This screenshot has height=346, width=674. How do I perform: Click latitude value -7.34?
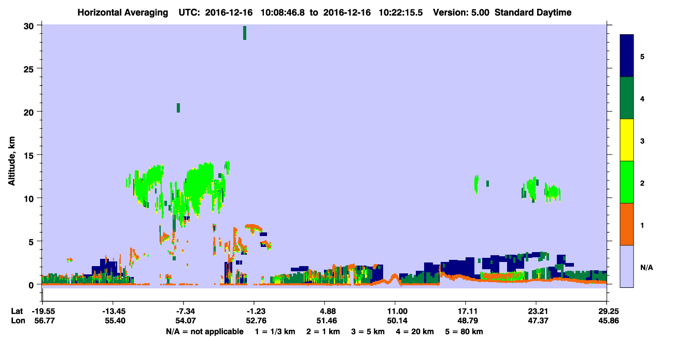pyautogui.click(x=183, y=311)
